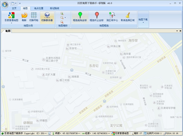This screenshot has width=183, height=136.
Task: Select the 地图 document tab
Action: [8, 31]
